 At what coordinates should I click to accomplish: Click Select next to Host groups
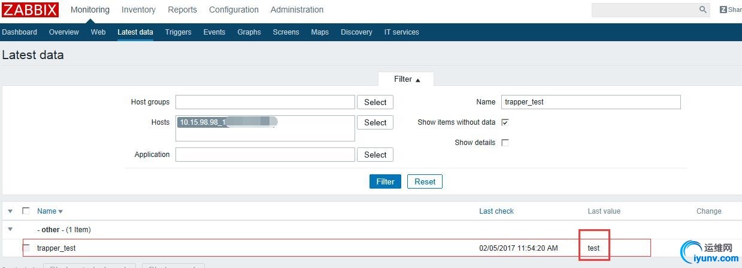[375, 102]
